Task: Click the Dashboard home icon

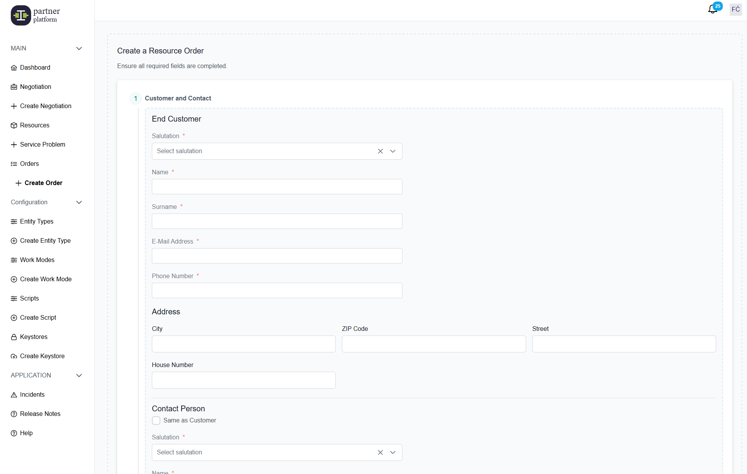Action: click(x=14, y=68)
